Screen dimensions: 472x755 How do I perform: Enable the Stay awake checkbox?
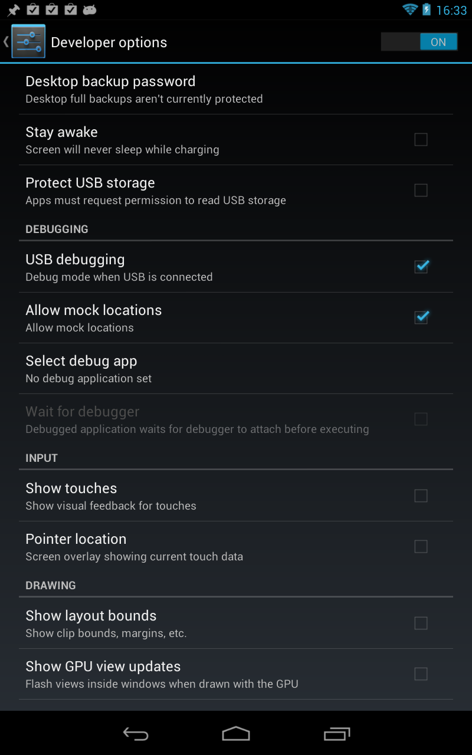pos(421,140)
